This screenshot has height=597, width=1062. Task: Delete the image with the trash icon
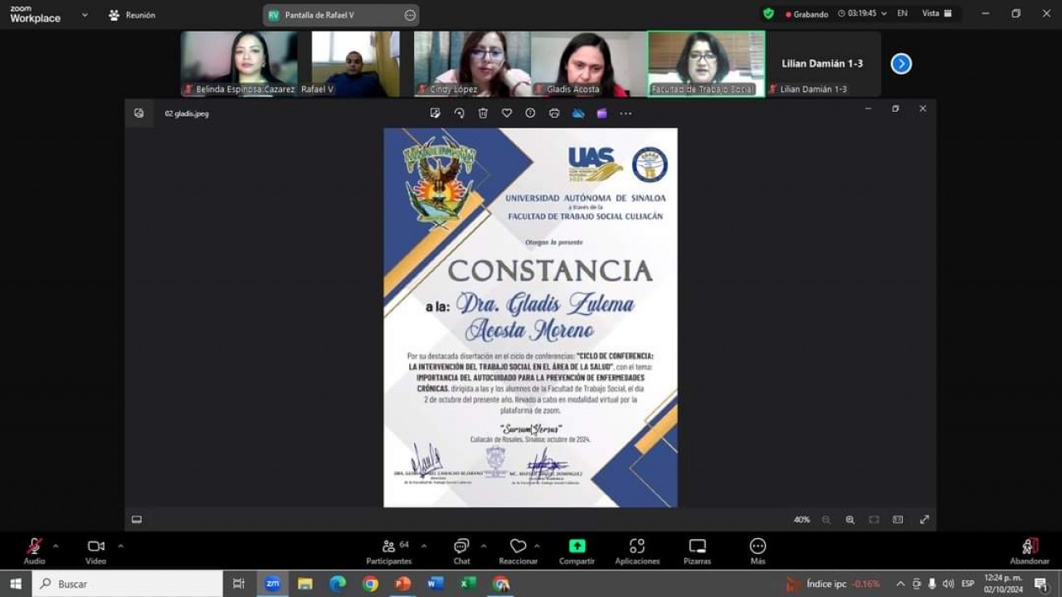[x=483, y=114]
